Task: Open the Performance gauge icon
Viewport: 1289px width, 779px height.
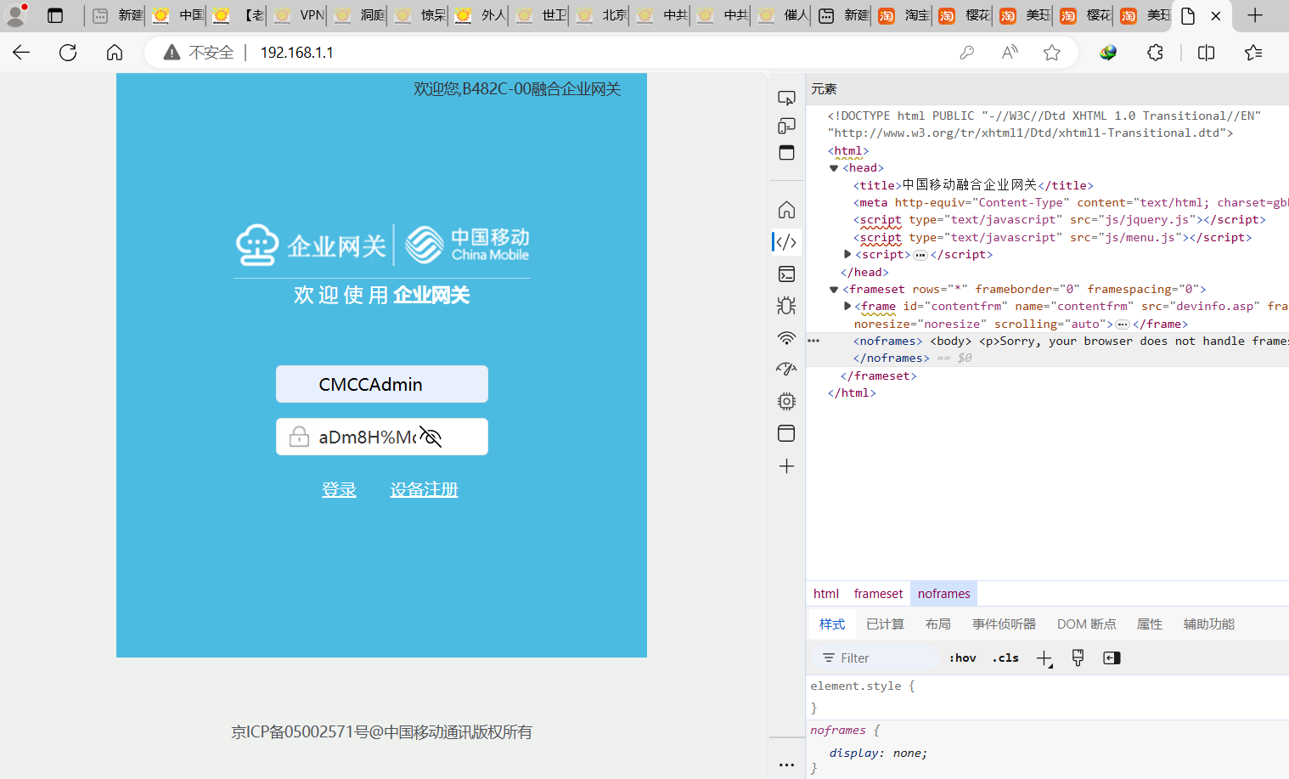Action: [786, 370]
